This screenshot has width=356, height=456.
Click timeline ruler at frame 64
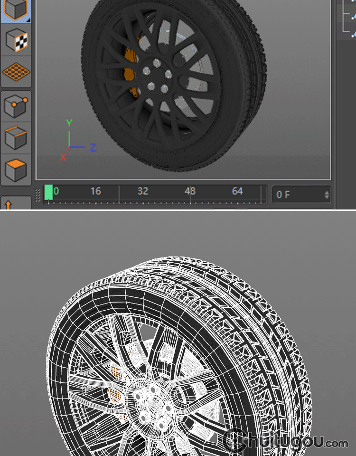(237, 191)
